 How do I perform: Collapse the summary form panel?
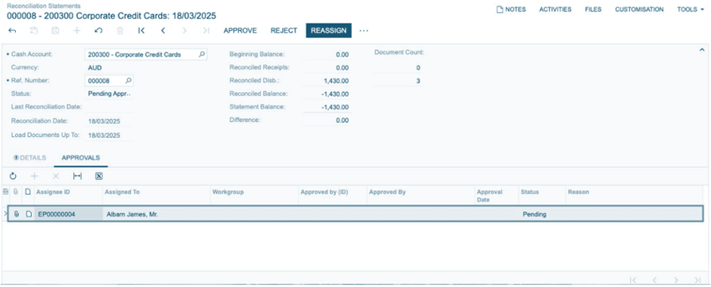(702, 49)
